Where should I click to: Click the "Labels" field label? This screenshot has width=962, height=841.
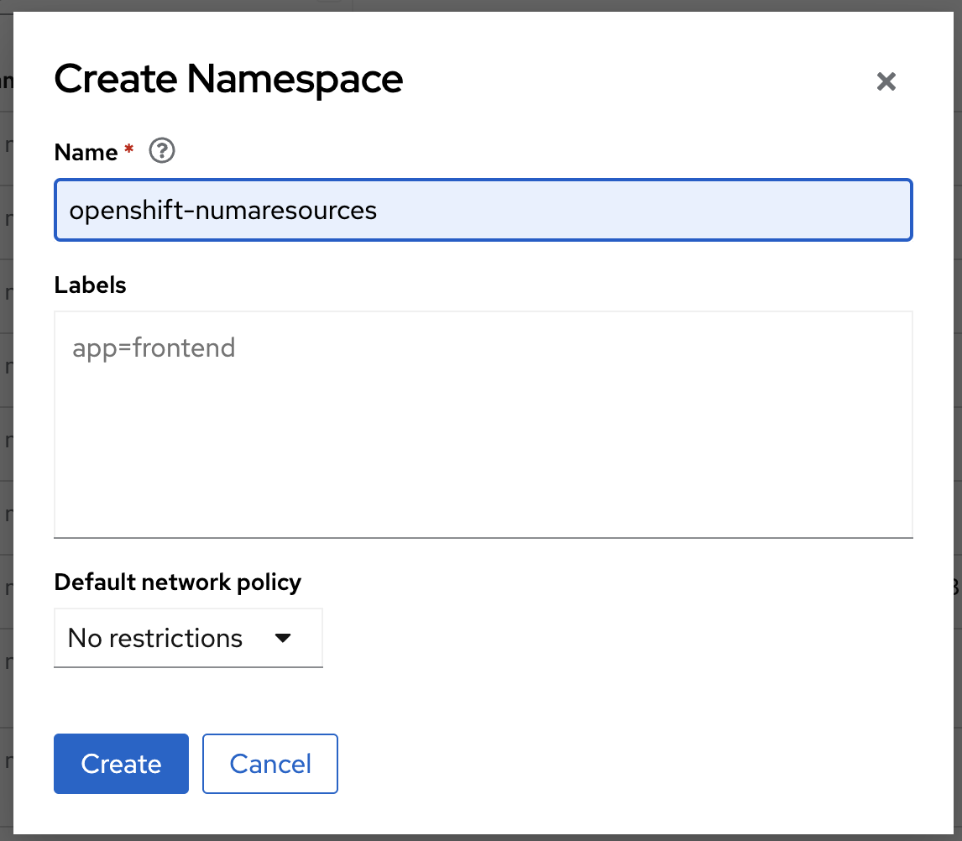pos(90,285)
